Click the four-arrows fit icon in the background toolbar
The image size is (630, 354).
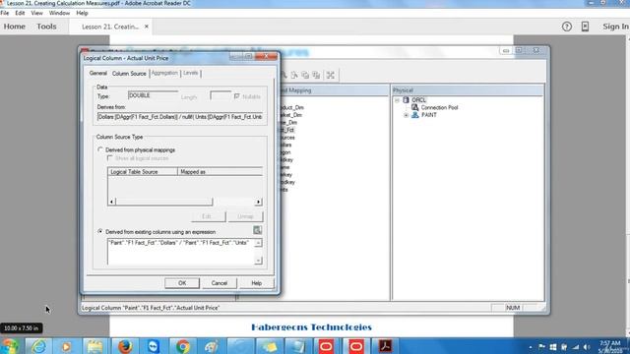331,75
